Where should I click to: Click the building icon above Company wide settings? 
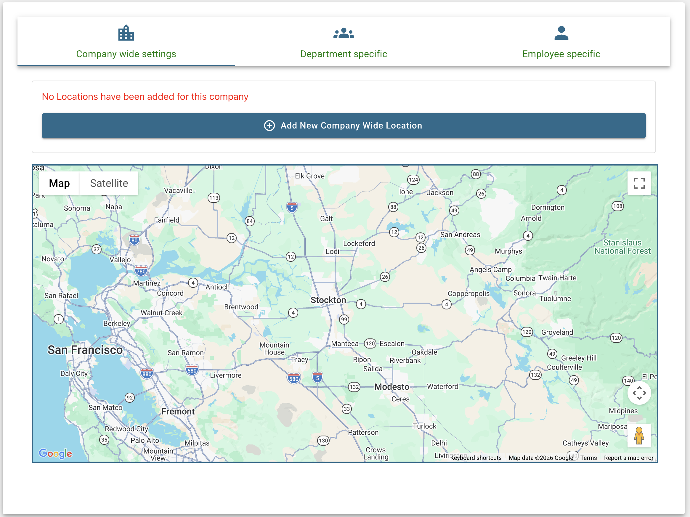point(126,33)
